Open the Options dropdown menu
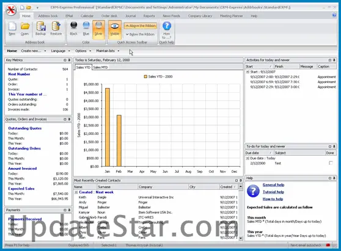341x251 pixels. point(83,51)
